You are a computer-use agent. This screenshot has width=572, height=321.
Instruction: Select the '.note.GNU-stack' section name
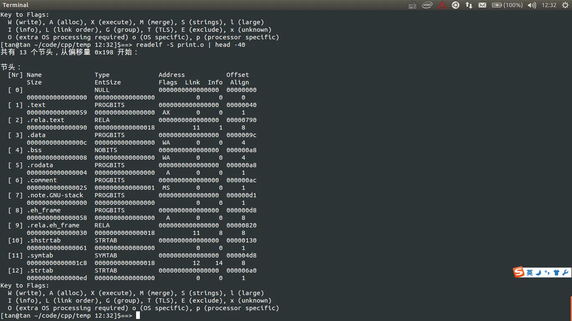click(x=55, y=195)
